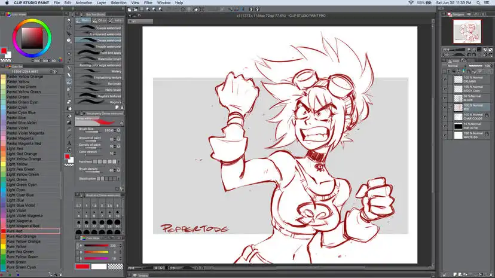The image size is (495, 278).
Task: Toggle visibility of 15% black bar layer
Action: 445,126
